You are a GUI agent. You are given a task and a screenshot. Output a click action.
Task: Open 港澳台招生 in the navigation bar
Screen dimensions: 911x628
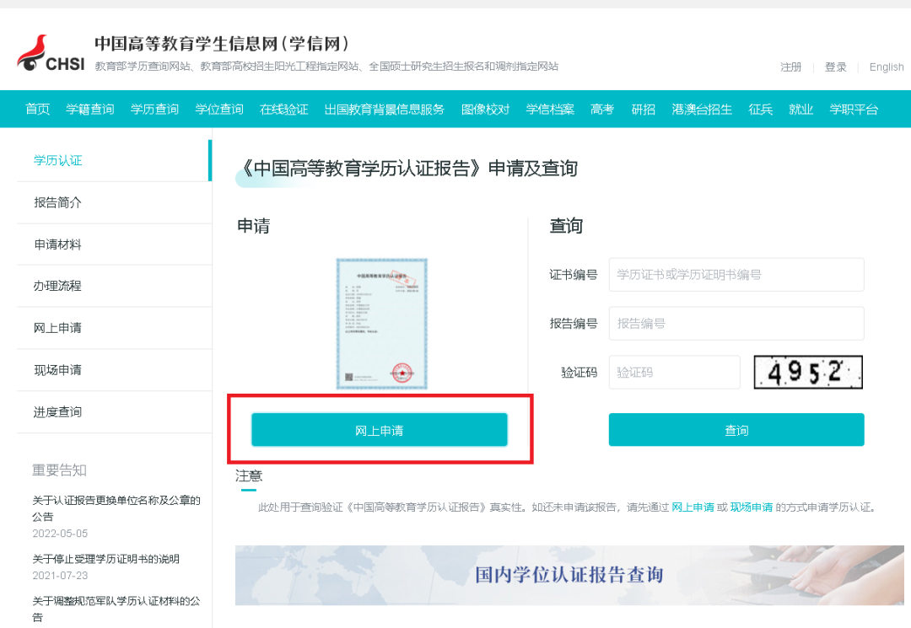pos(702,109)
